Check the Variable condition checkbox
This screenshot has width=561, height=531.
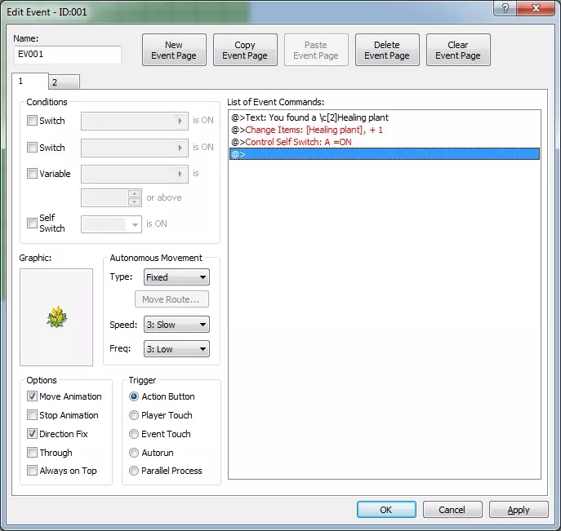click(x=32, y=174)
